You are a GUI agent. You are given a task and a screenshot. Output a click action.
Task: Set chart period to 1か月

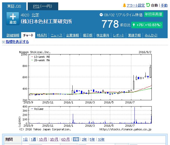pyautogui.click(x=43, y=139)
